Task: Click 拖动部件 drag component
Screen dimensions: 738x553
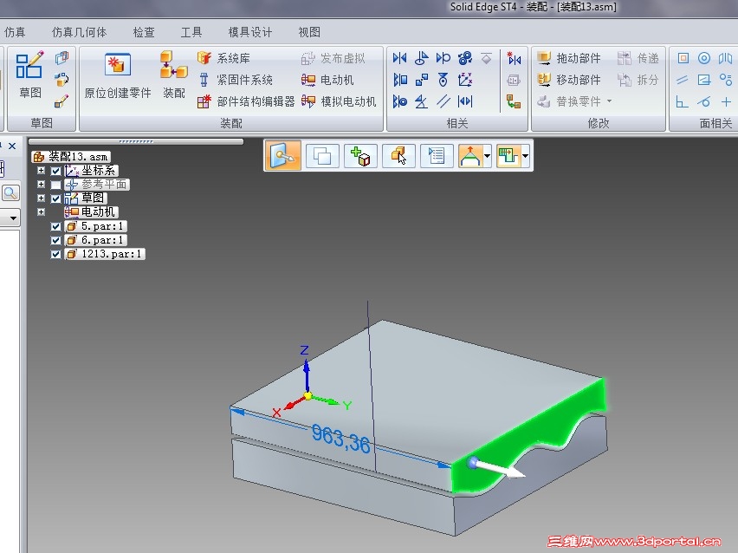Action: [569, 58]
